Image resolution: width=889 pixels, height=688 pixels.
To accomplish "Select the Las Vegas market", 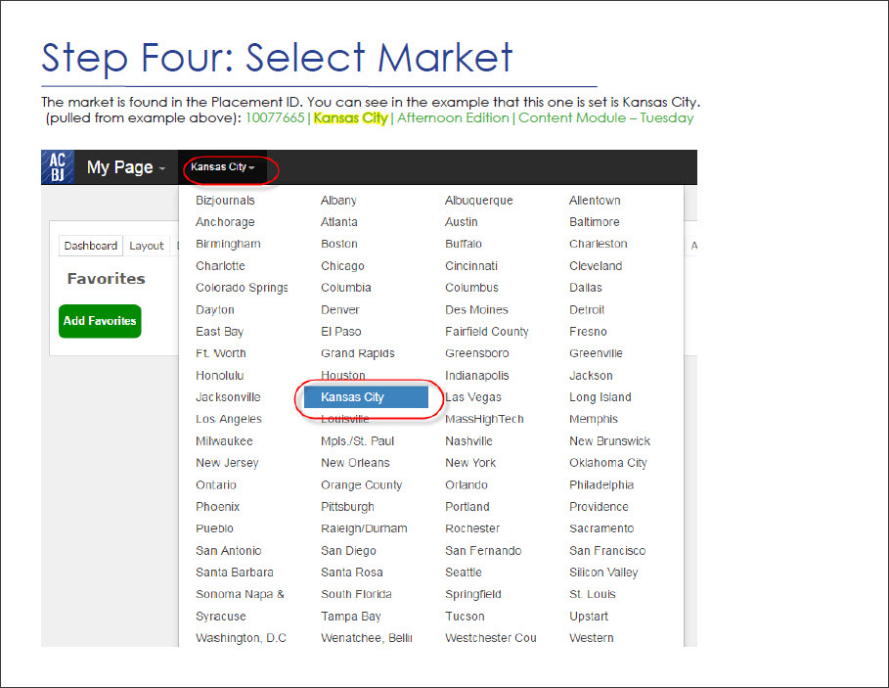I will coord(472,397).
